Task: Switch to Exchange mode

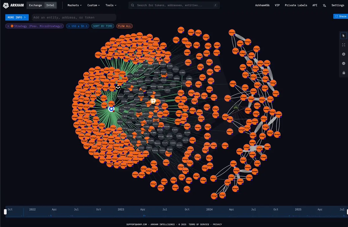Action: tap(35, 5)
